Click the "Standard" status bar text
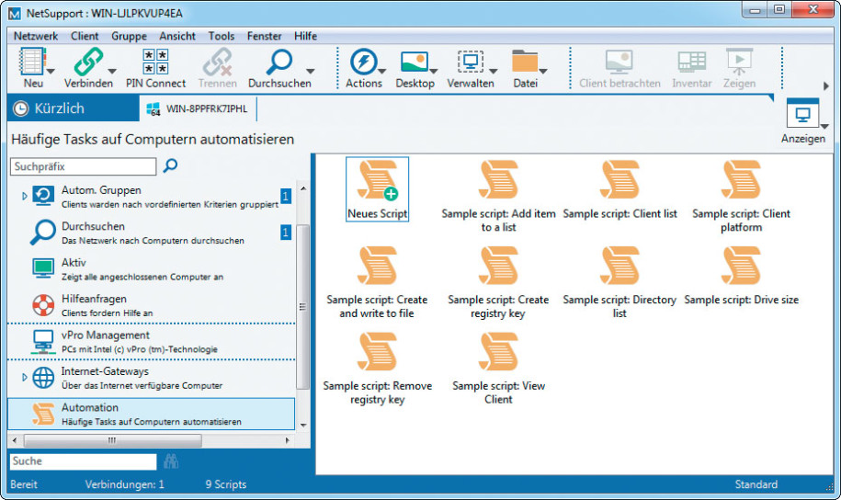 756,484
